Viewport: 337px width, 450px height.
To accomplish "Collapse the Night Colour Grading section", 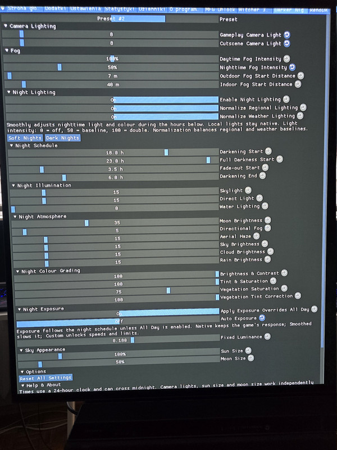I will click(17, 271).
